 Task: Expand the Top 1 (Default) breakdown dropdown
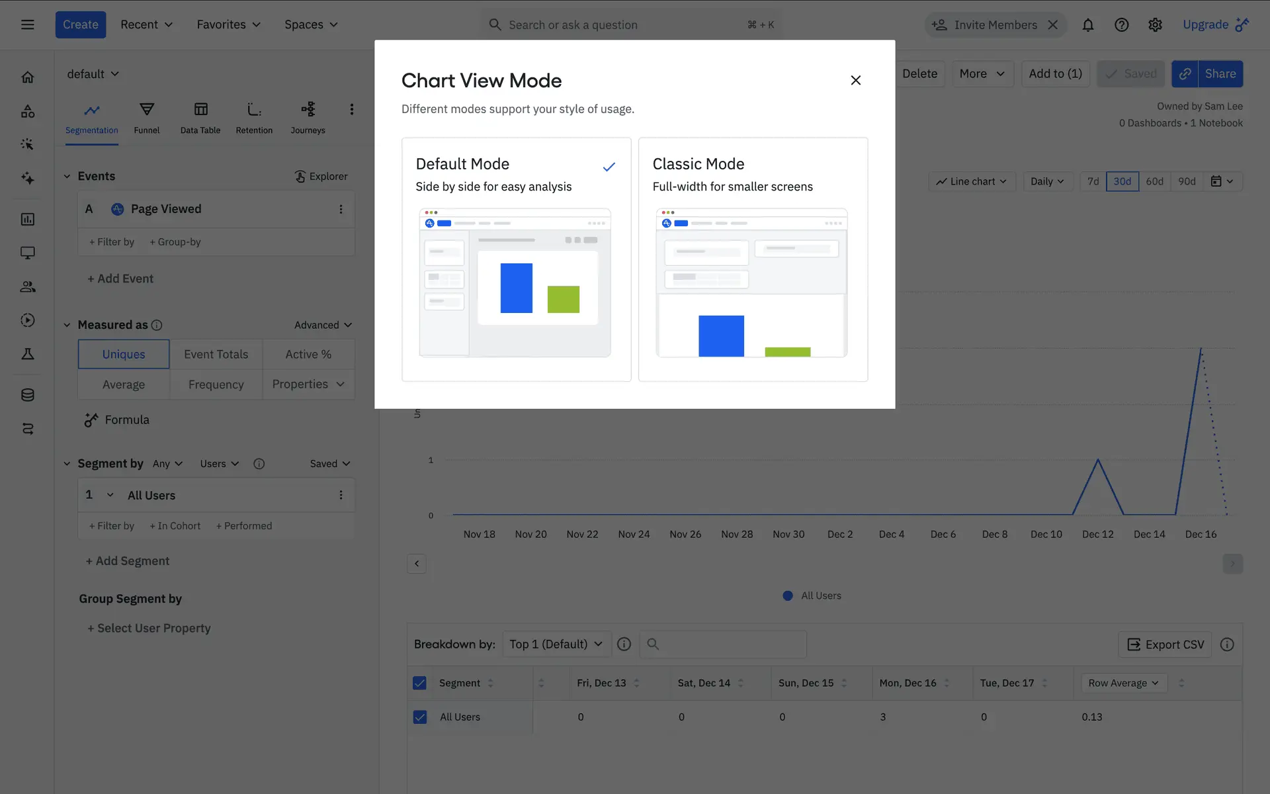[556, 644]
